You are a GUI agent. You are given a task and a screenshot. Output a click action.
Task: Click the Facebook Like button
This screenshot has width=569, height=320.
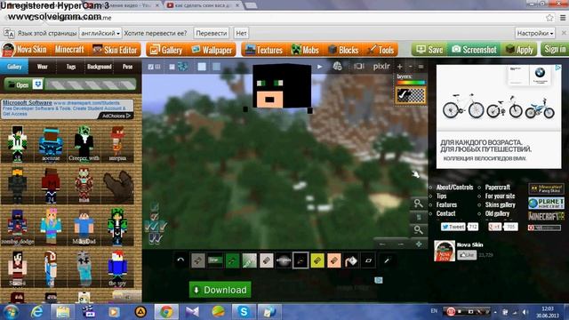[467, 255]
